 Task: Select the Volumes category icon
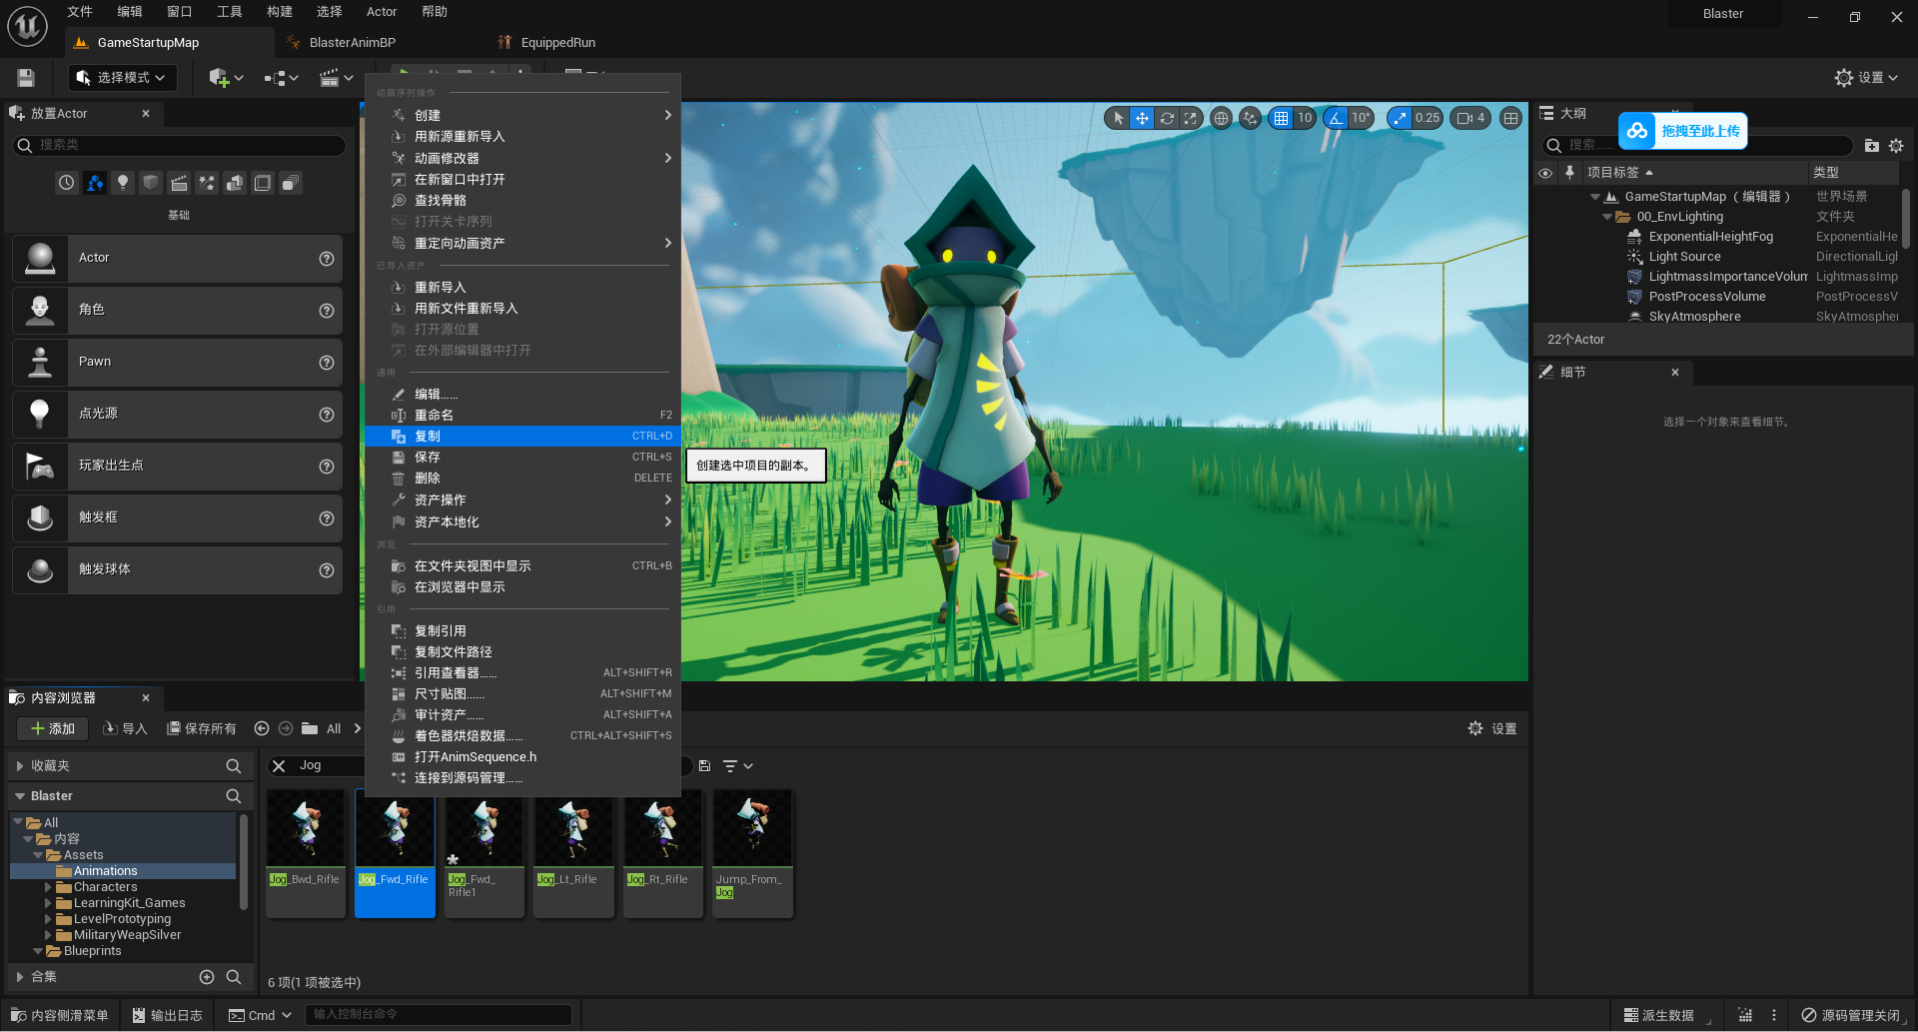coord(262,183)
